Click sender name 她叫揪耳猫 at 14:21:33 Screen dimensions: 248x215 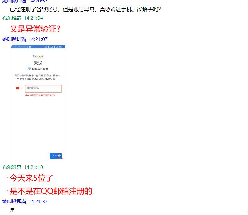tap(14, 202)
